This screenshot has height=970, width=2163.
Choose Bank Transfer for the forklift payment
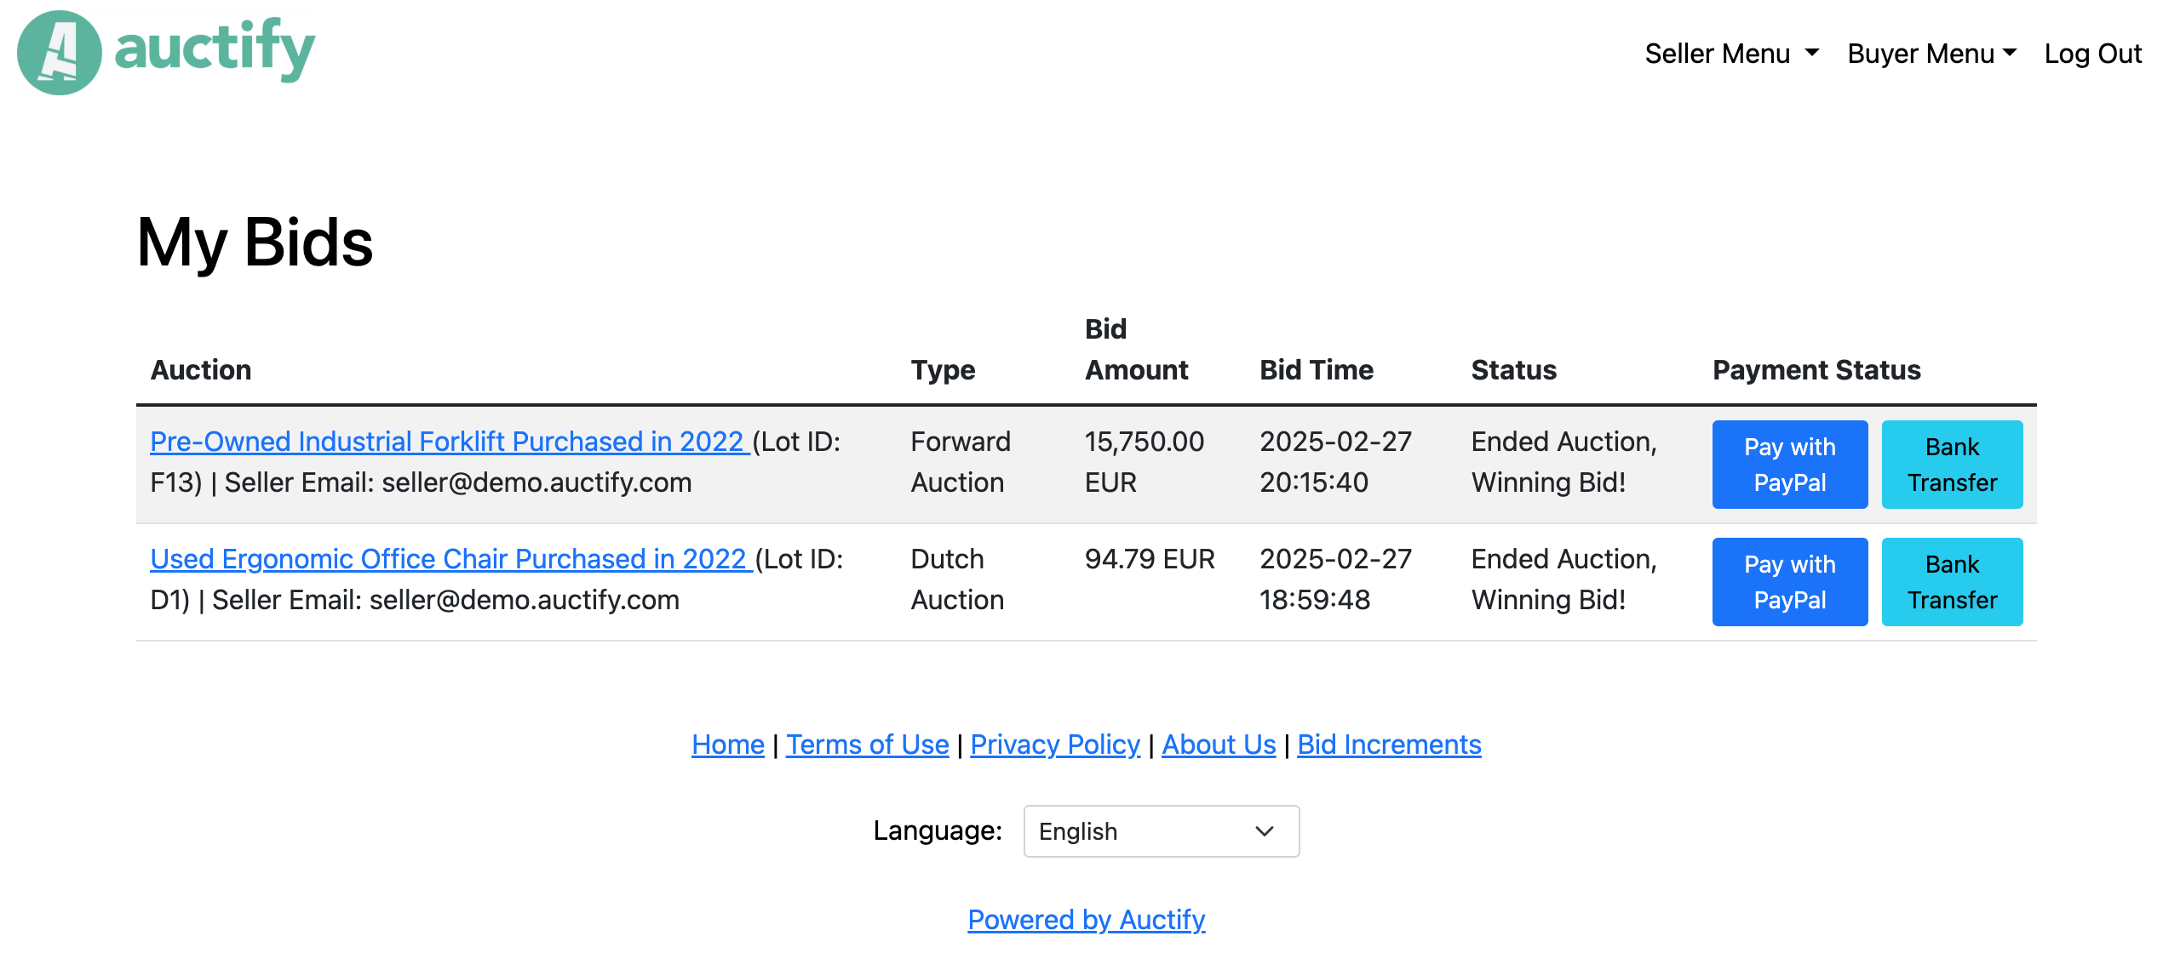click(1952, 464)
